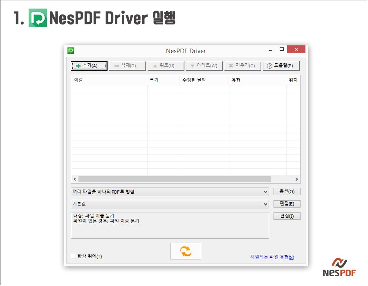
Task: Click the 파일이 있는 경우: 파일 이름 묻기 text
Action: point(106,221)
